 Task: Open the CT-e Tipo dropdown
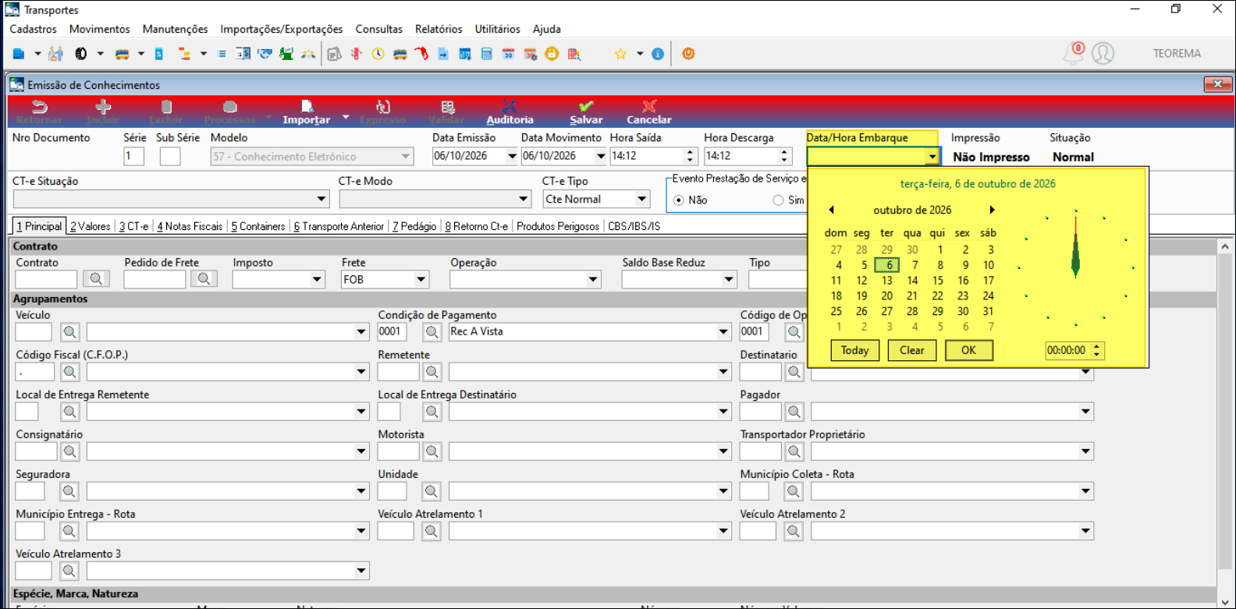[x=642, y=200]
